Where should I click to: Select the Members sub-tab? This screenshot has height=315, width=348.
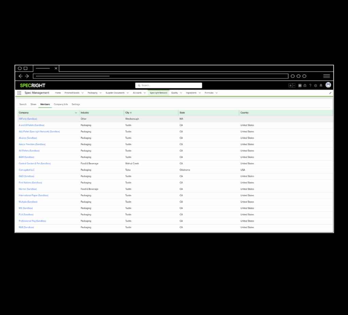pyautogui.click(x=45, y=104)
